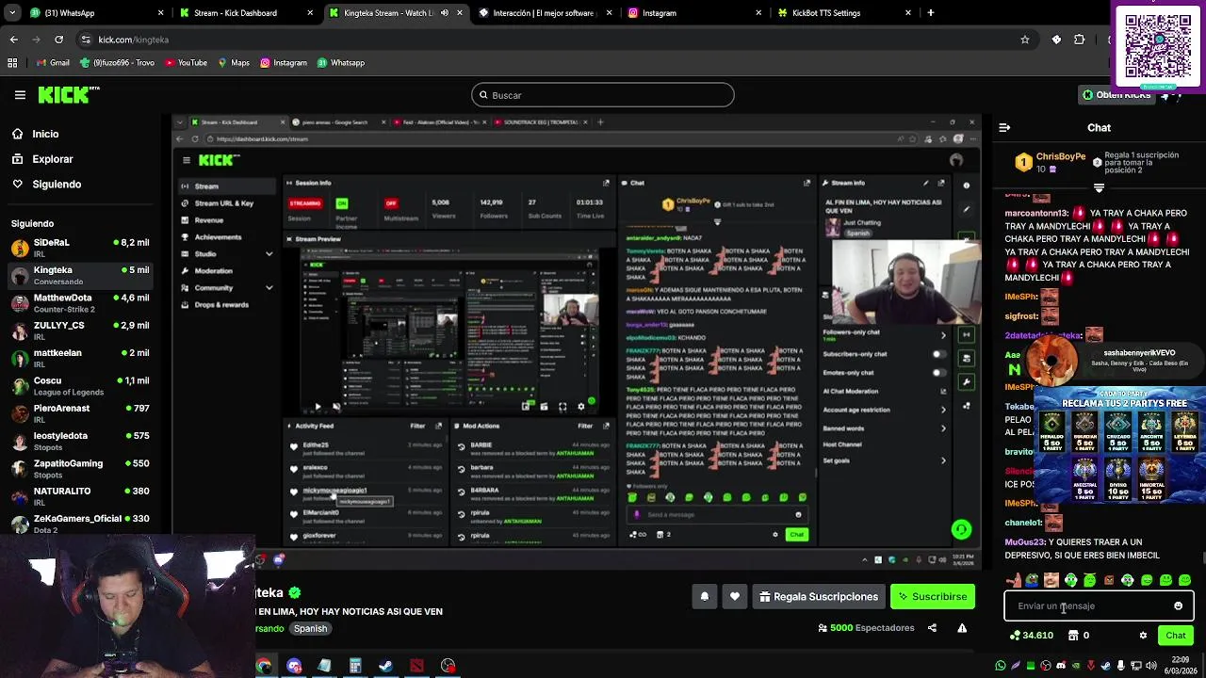
Task: Open the Kick sidebar hamburger menu
Action: click(20, 95)
